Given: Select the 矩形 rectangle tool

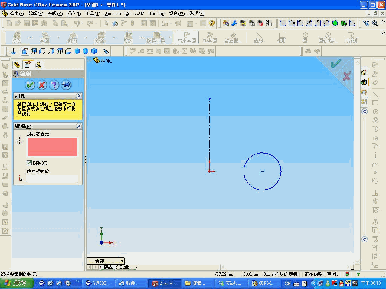Looking at the screenshot, I should coord(282,37).
